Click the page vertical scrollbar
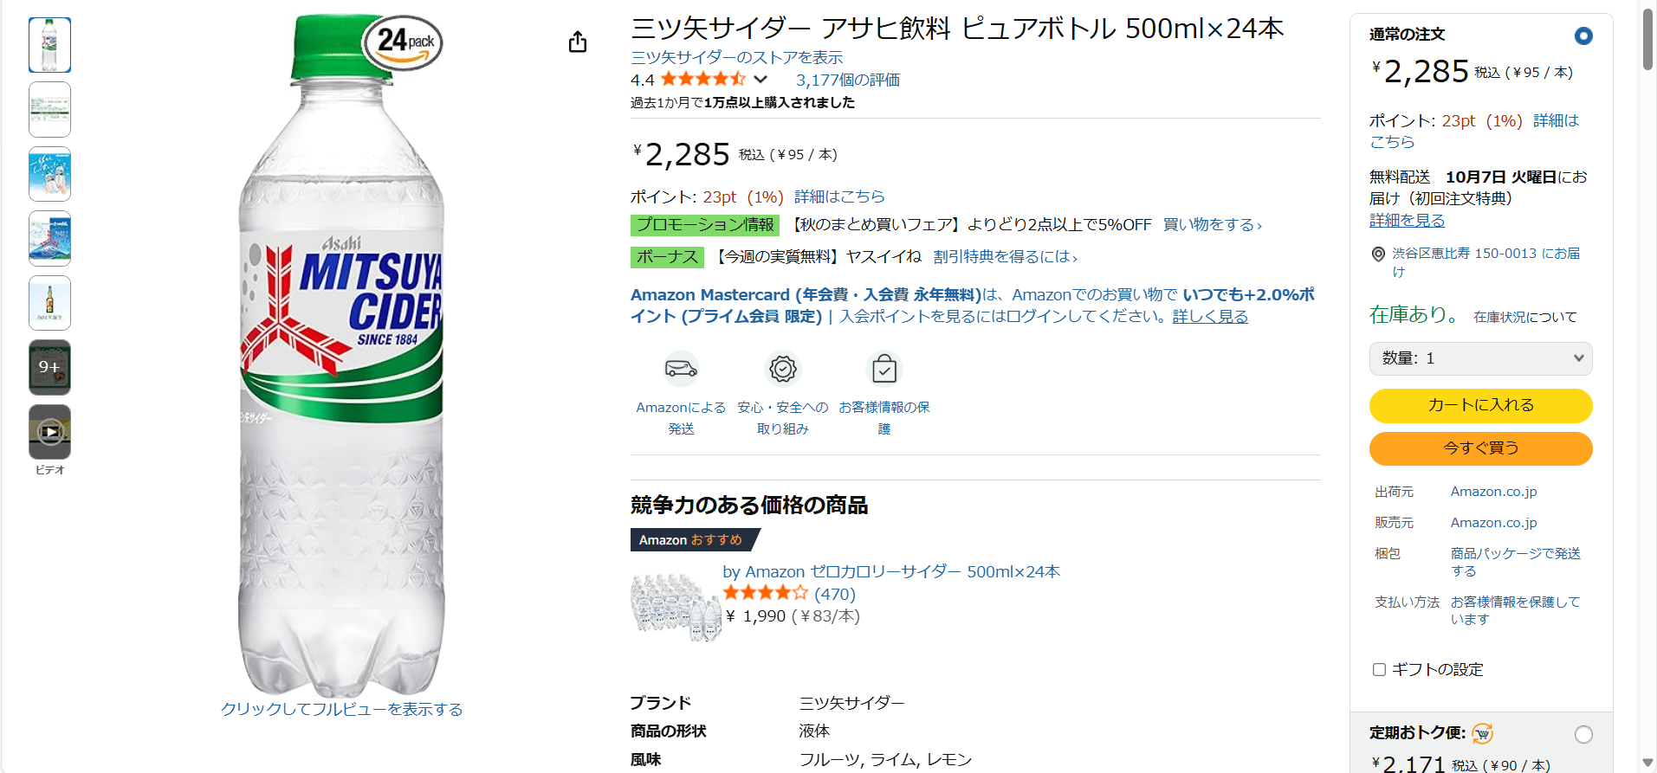 (x=1647, y=39)
